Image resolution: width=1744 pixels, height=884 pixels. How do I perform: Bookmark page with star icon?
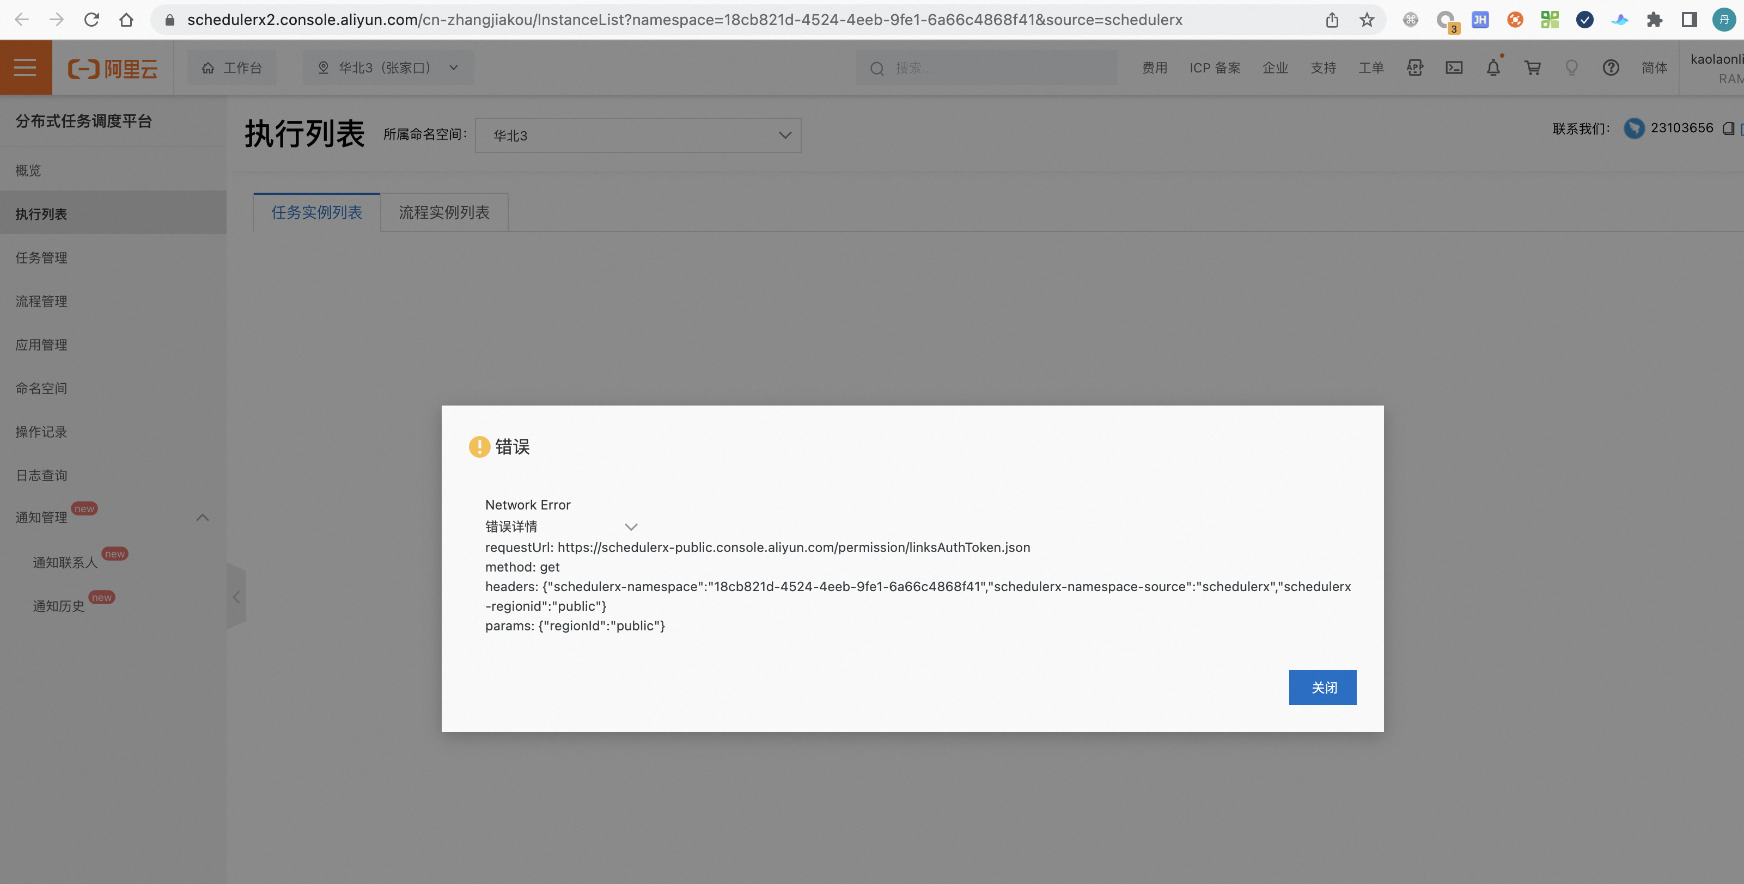[1367, 20]
